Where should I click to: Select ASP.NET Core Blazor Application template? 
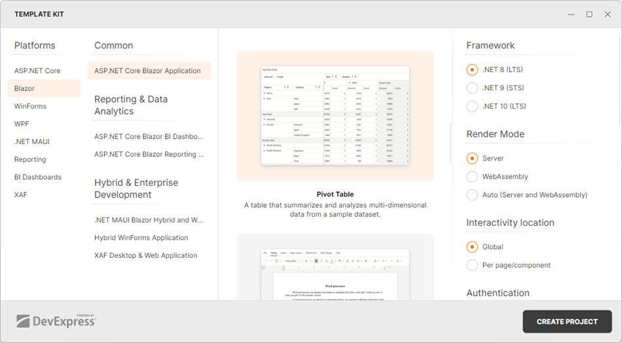coord(149,71)
